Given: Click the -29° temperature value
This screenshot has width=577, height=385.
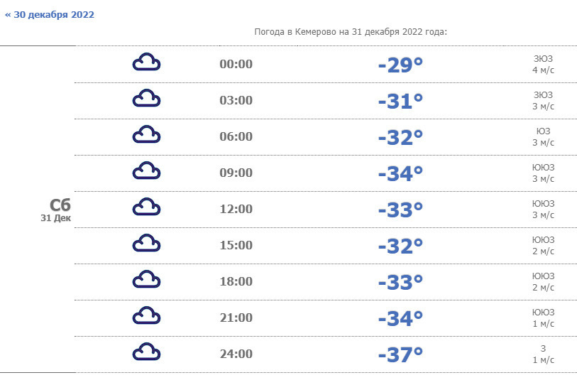Looking at the screenshot, I should click(x=400, y=65).
